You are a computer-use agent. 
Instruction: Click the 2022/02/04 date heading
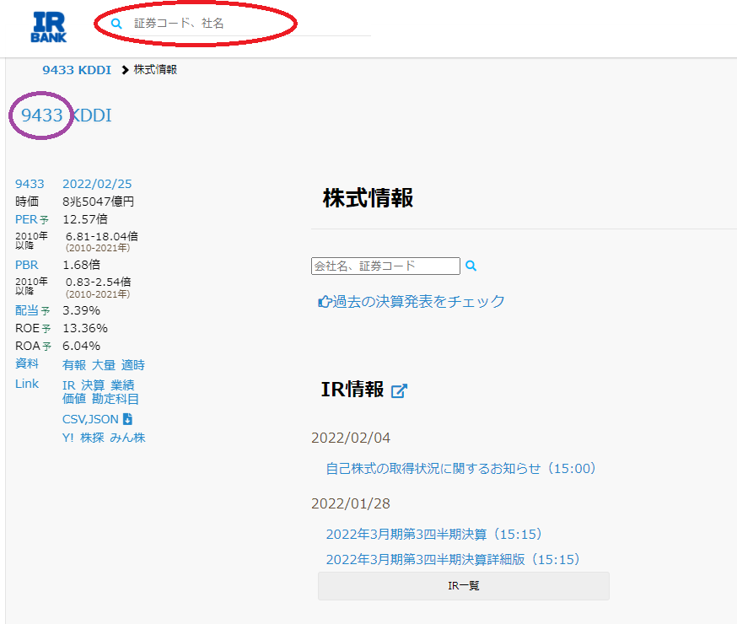[x=351, y=438]
